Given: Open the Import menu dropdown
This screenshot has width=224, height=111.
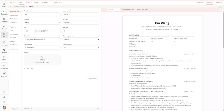Looking at the screenshot, I should (36, 3).
